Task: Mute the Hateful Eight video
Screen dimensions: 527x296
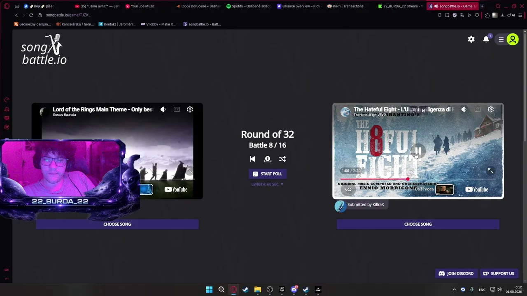Action: (x=464, y=109)
